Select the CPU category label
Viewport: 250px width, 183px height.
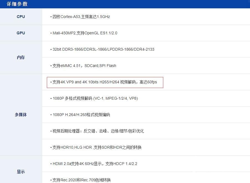pos(21,17)
